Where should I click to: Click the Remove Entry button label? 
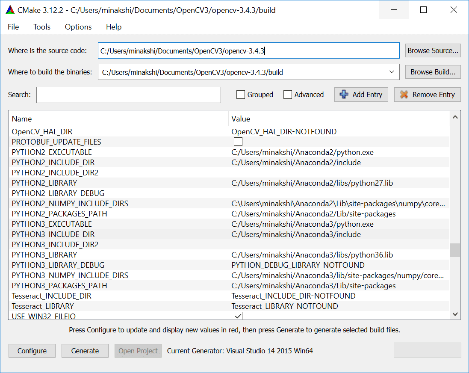click(x=434, y=95)
